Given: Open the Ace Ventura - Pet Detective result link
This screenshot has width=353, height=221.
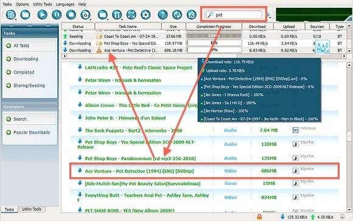Looking at the screenshot, I should (139, 171).
